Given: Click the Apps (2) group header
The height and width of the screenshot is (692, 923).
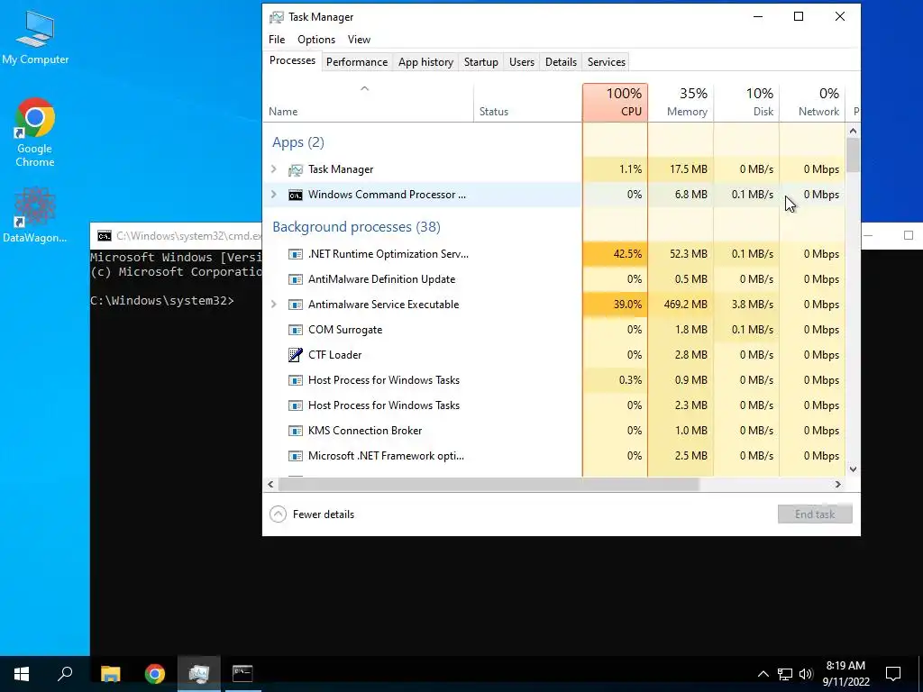Looking at the screenshot, I should pyautogui.click(x=297, y=142).
